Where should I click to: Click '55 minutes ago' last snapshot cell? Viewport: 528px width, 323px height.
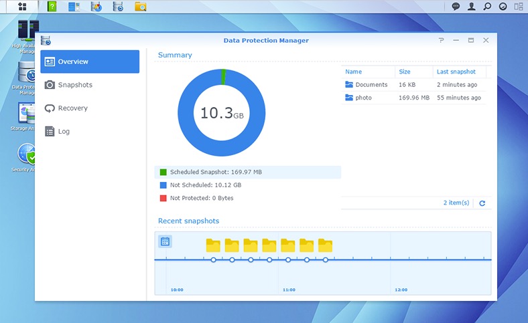[459, 98]
